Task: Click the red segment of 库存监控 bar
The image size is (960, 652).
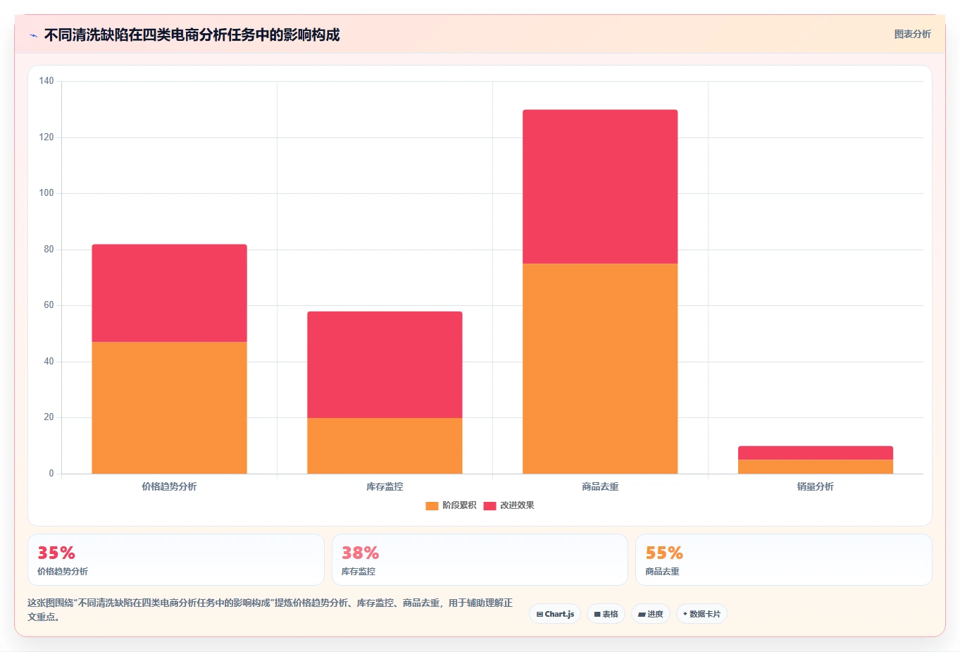Action: pos(385,364)
